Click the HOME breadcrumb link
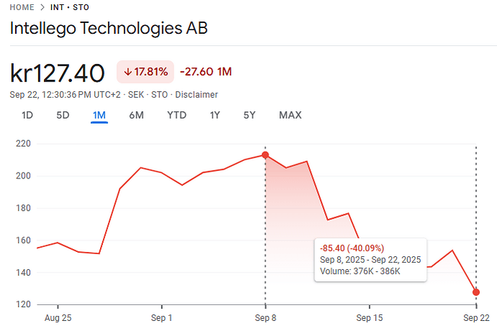This screenshot has width=497, height=331. click(22, 7)
